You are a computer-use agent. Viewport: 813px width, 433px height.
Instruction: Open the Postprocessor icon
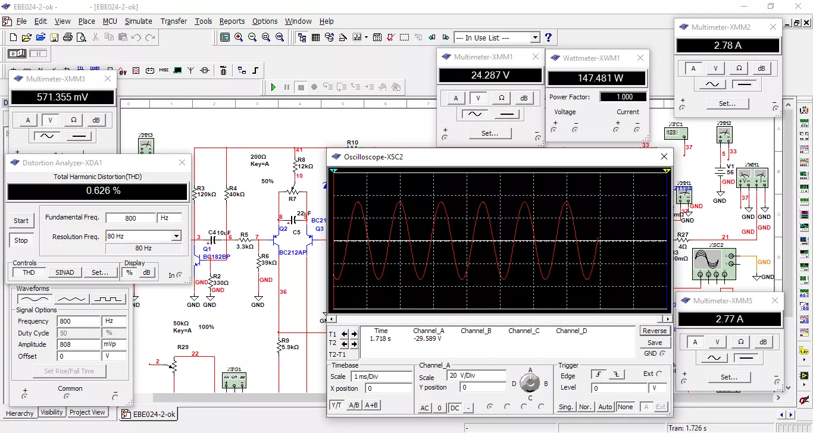[377, 37]
